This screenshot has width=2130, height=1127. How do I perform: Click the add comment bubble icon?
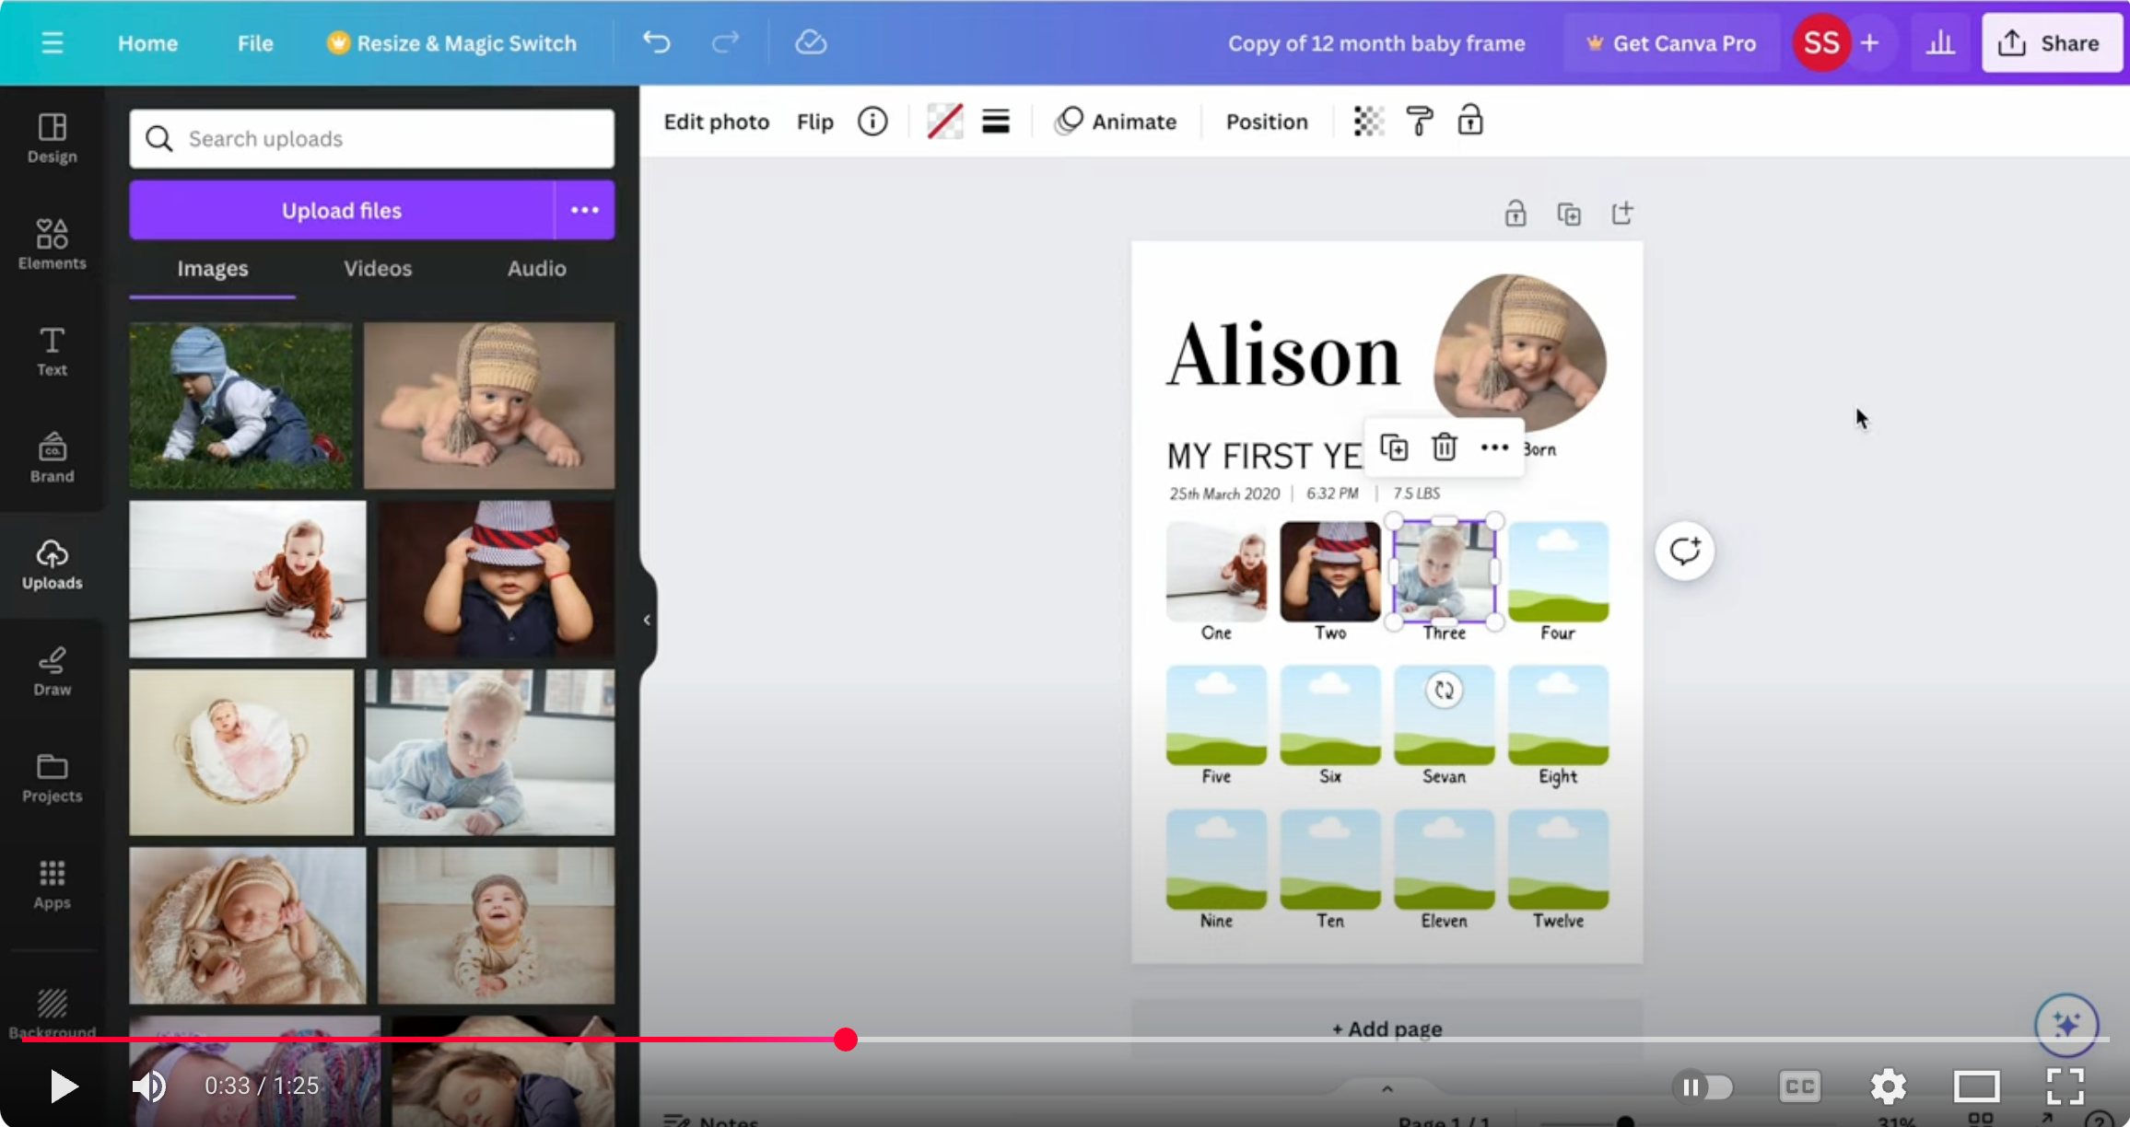(1685, 551)
